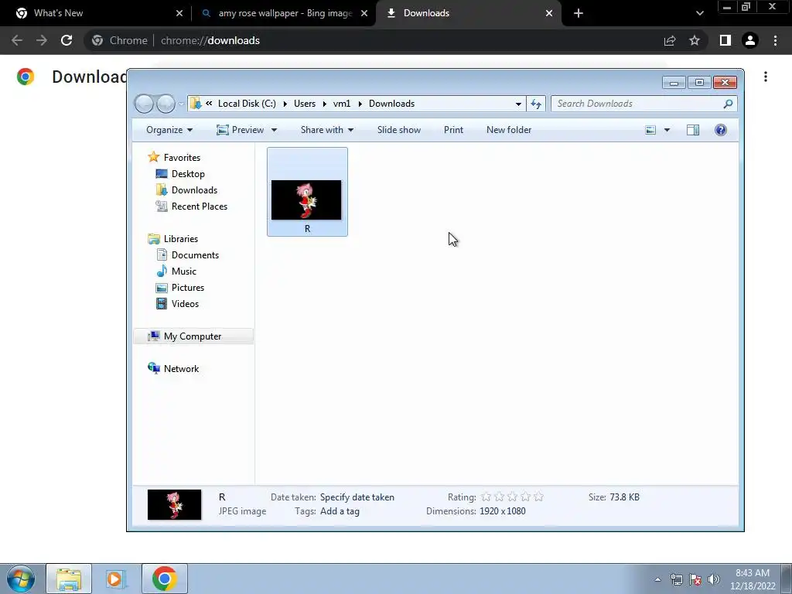Screen dimensions: 792x594
Task: Open the Share with menu
Action: pyautogui.click(x=327, y=130)
